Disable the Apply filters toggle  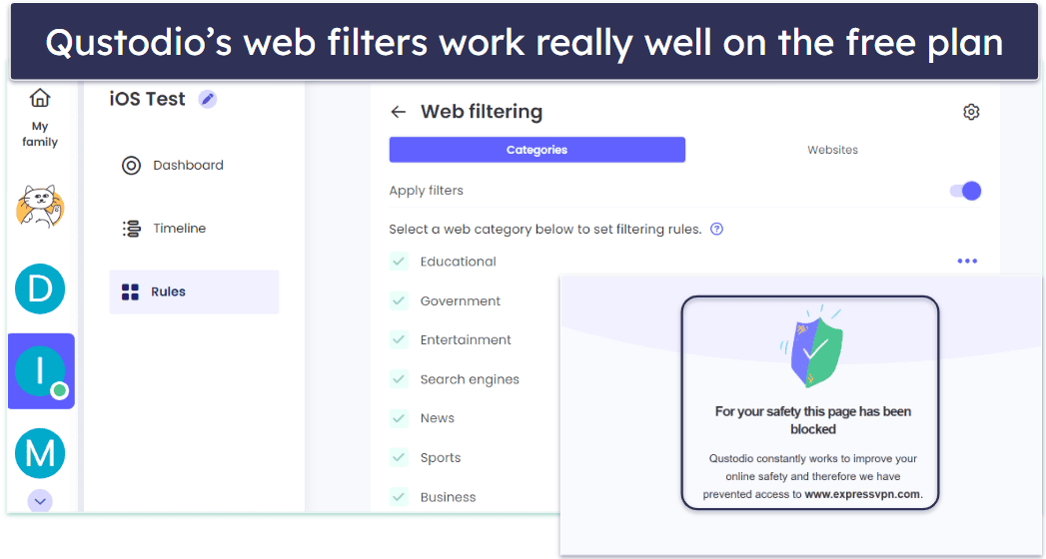965,191
